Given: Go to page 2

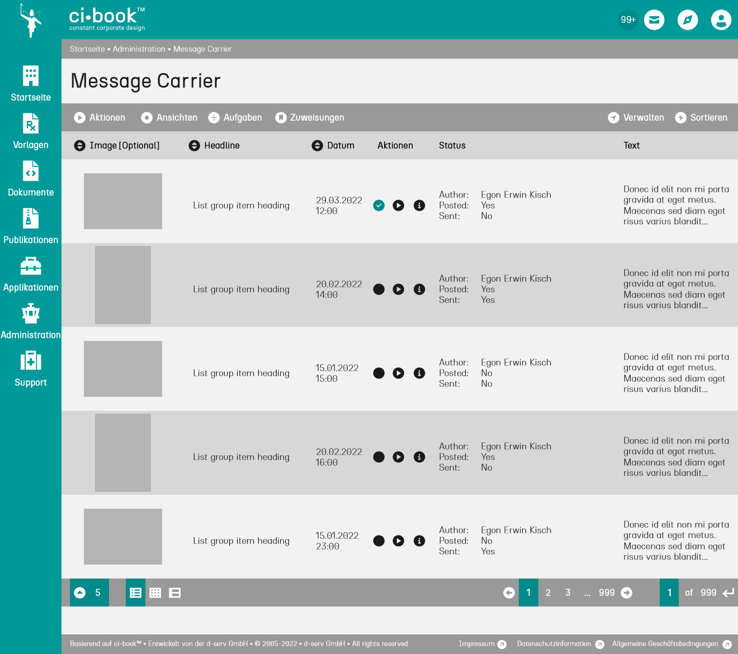Looking at the screenshot, I should point(548,593).
